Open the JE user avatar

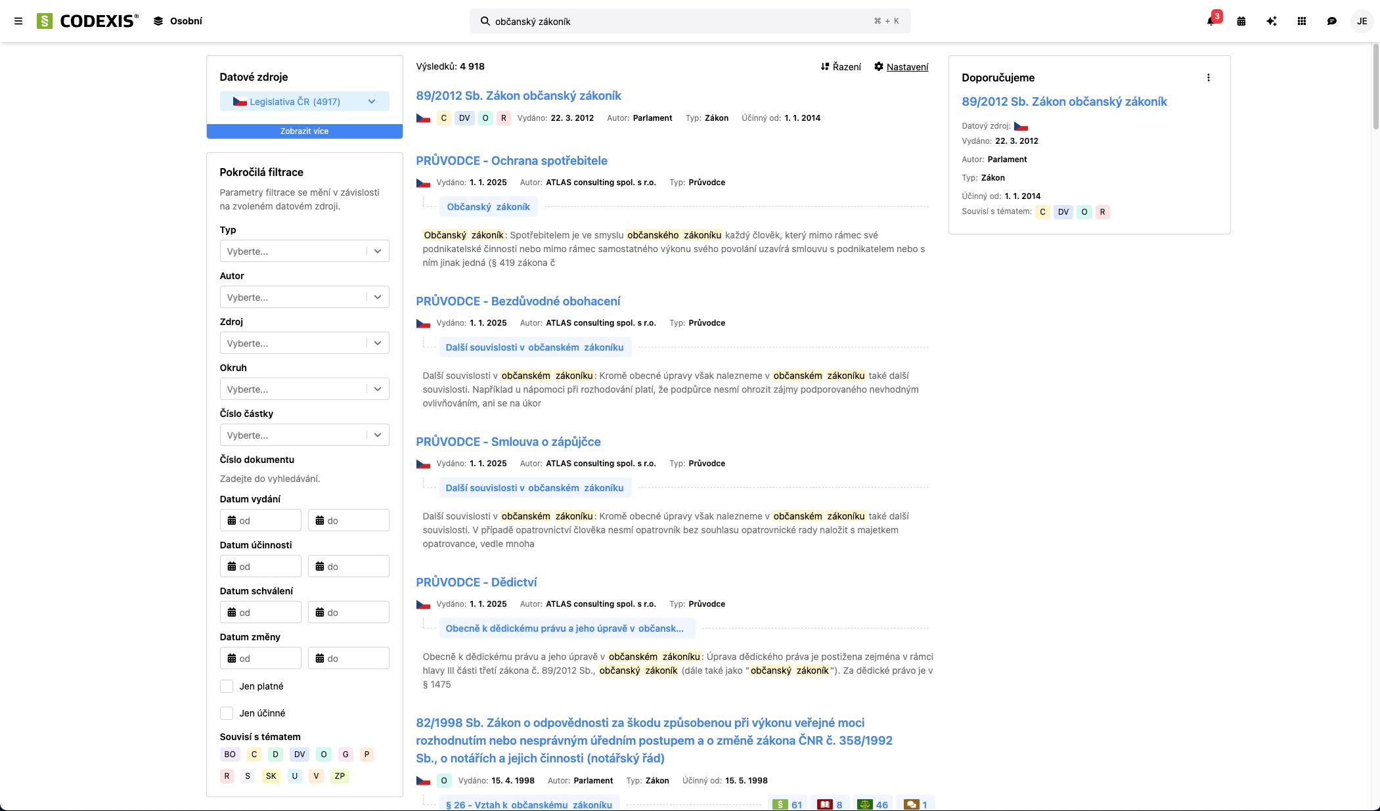point(1362,21)
